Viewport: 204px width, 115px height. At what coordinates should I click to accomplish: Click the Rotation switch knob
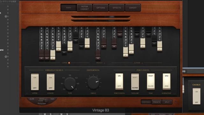pyautogui.click(x=46, y=101)
